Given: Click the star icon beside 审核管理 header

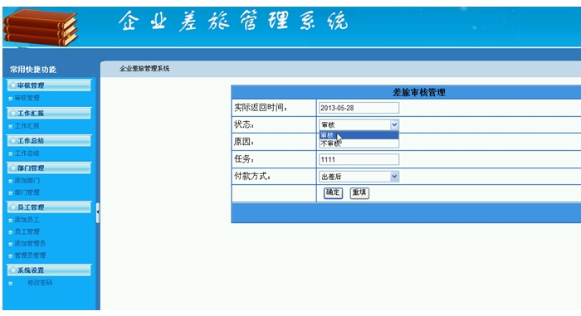Looking at the screenshot, I should click(13, 85).
